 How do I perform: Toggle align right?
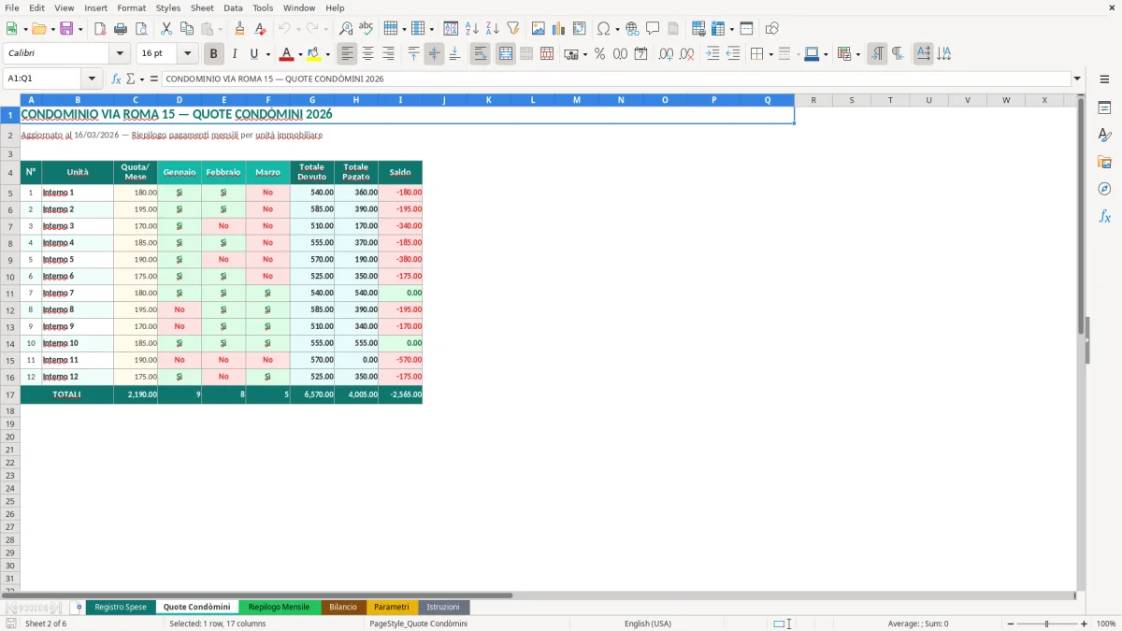coord(389,54)
